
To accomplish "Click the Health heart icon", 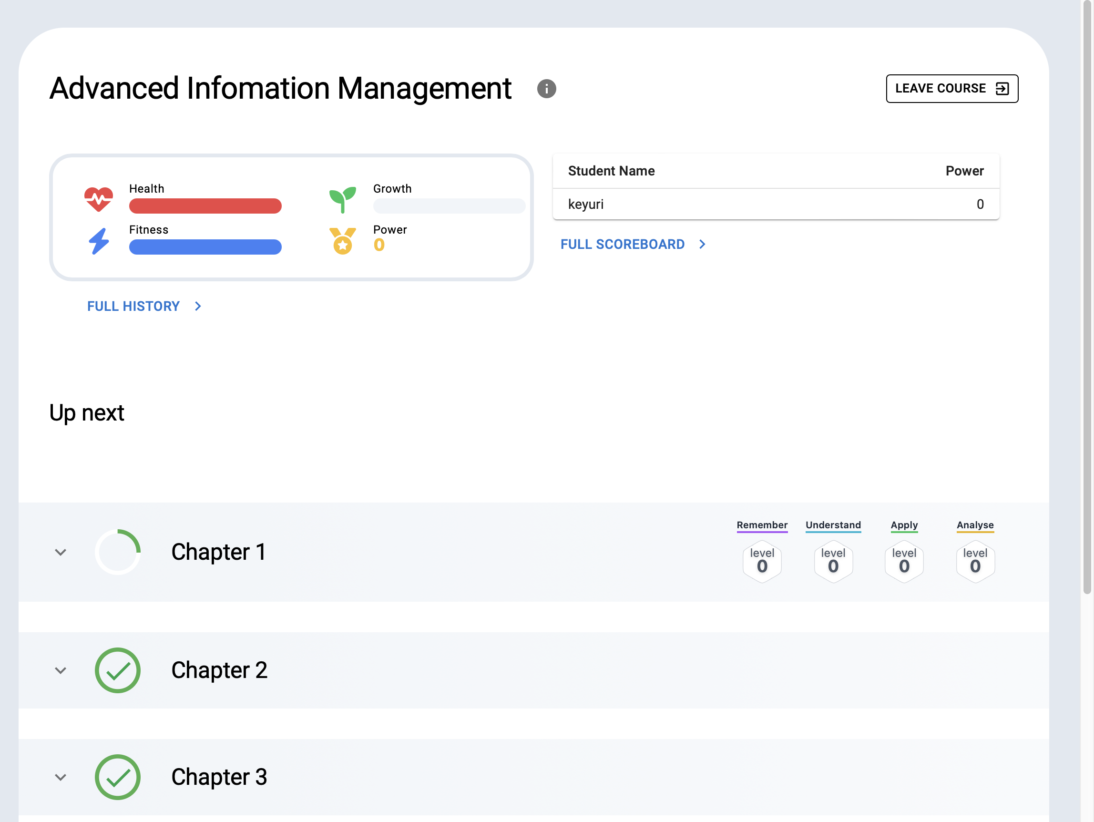I will (98, 199).
